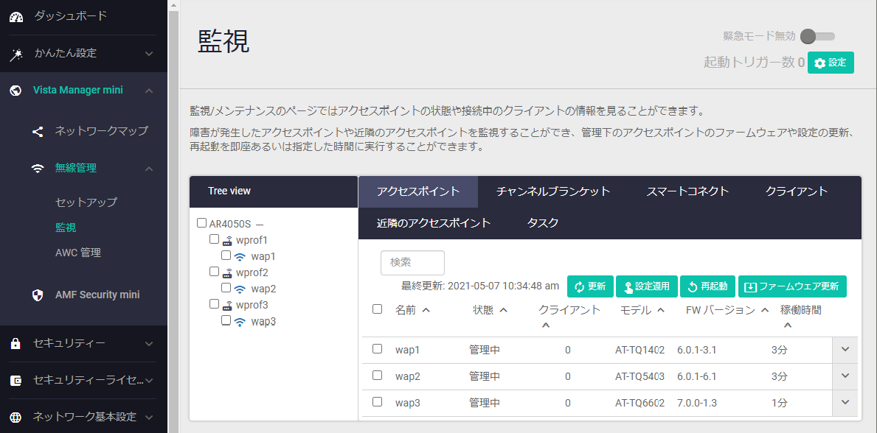Click the wprof1 router icon in the tree
The height and width of the screenshot is (433, 877).
pyautogui.click(x=228, y=240)
